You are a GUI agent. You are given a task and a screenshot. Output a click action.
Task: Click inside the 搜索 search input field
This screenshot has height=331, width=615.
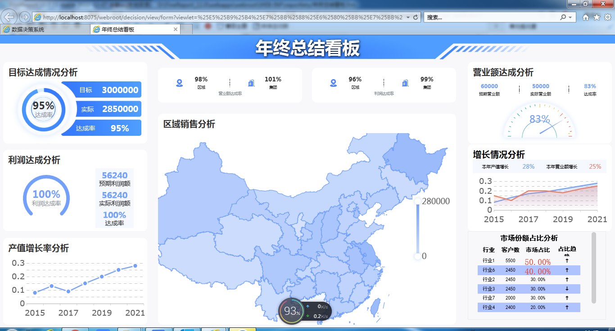[x=491, y=18]
